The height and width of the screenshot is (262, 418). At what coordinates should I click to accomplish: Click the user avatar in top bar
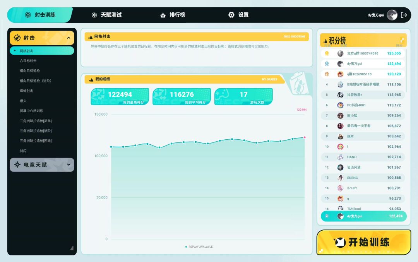(x=392, y=15)
